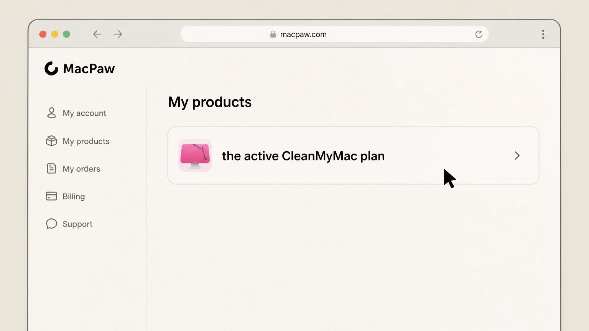The width and height of the screenshot is (589, 331).
Task: Click the MacPaw wordmark text
Action: point(89,69)
